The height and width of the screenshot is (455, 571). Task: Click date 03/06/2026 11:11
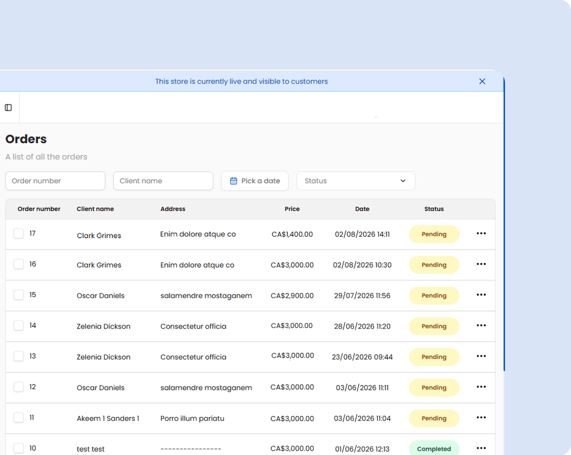362,387
